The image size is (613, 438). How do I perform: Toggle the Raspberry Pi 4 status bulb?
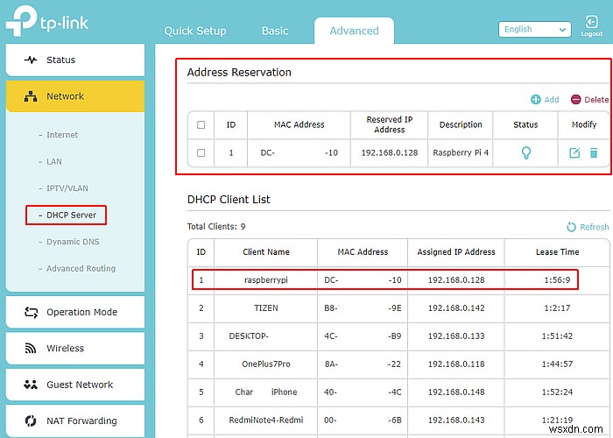coord(526,152)
